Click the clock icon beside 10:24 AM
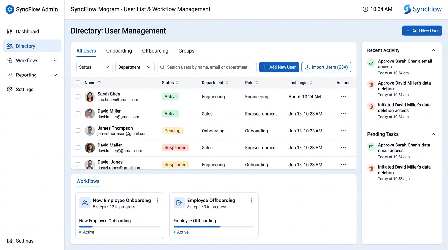Image resolution: width=448 pixels, height=250 pixels. coord(365,9)
